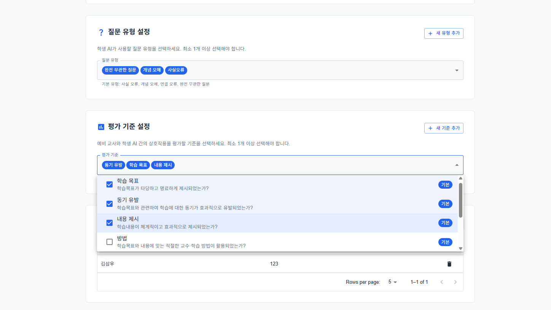
Task: Expand the 질문 유형 dropdown arrow
Action: (457, 70)
